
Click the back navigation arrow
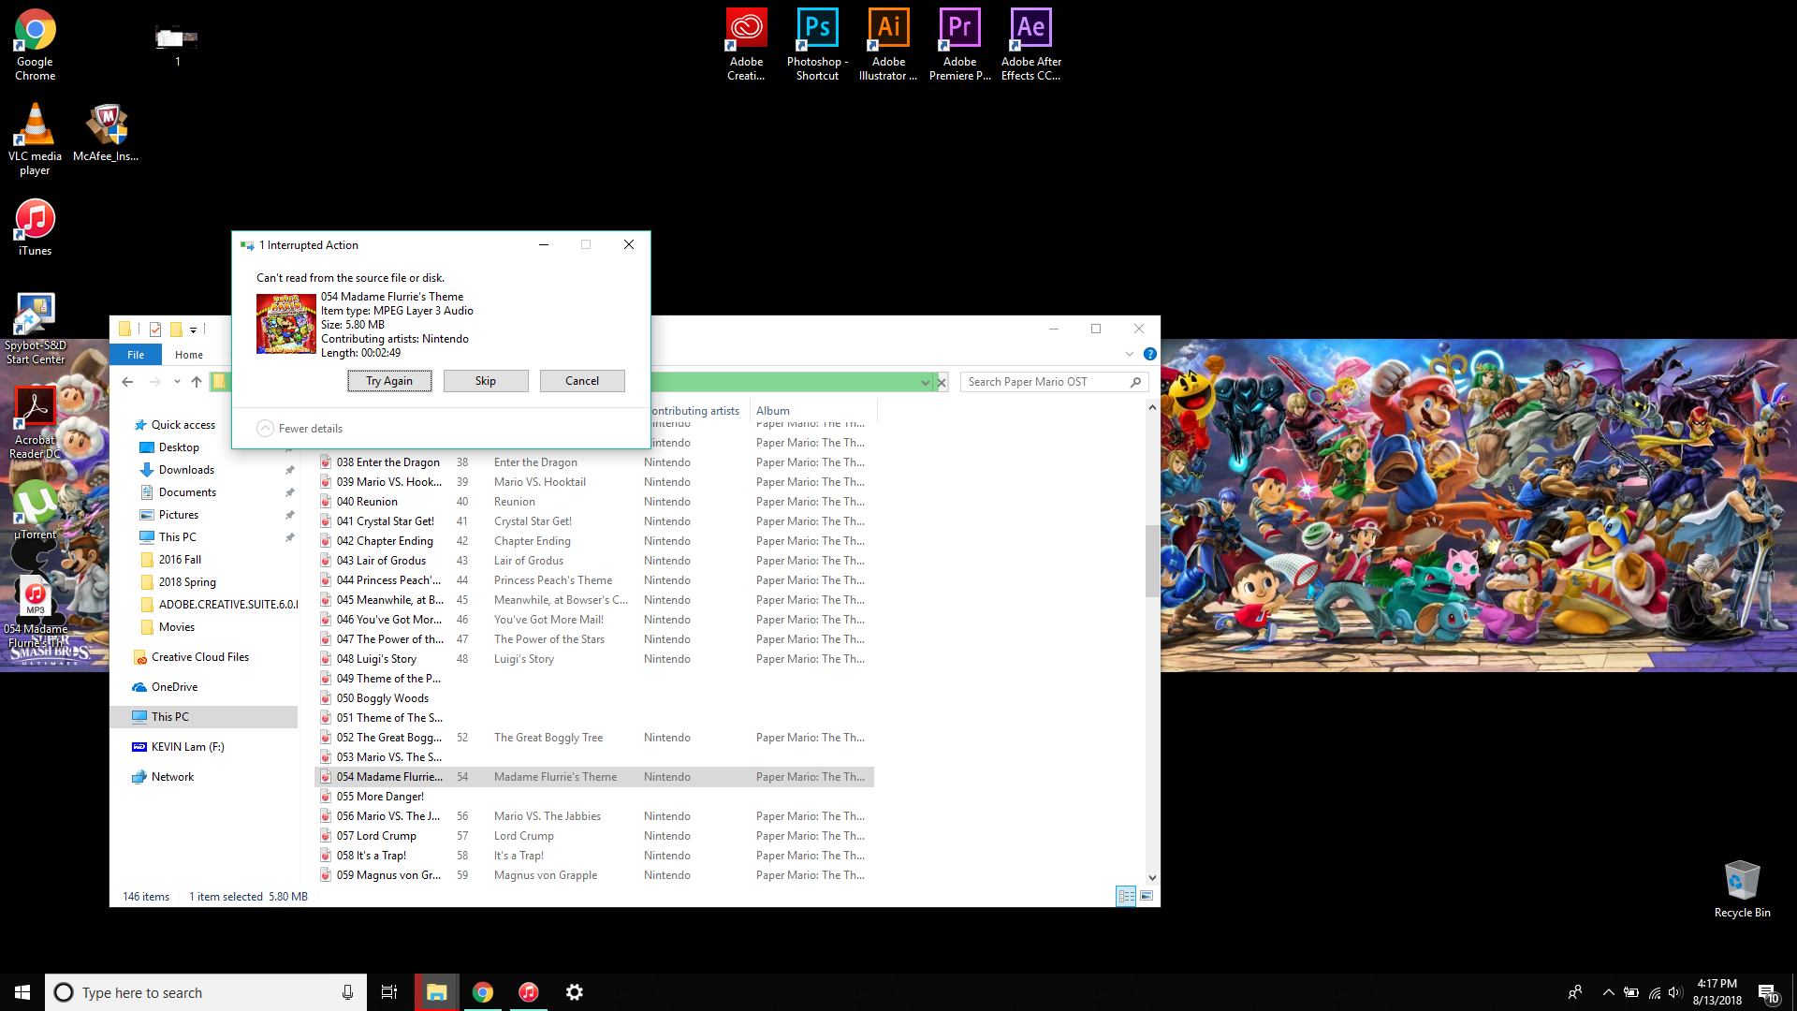[x=127, y=382]
